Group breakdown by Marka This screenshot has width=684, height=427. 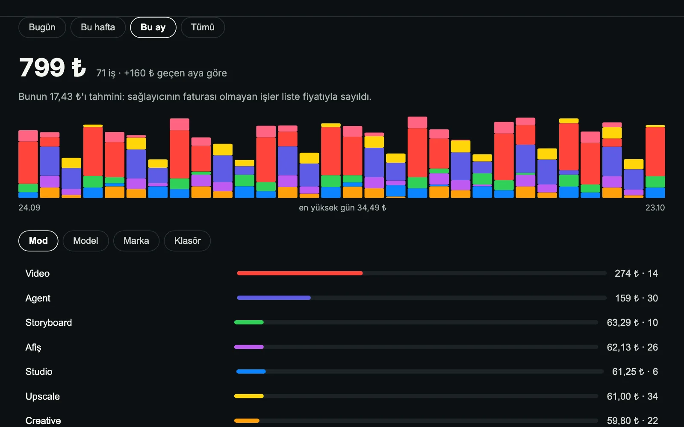[x=136, y=241]
